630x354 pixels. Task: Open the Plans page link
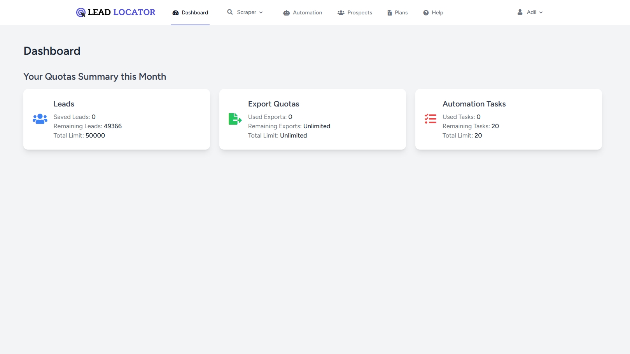(x=401, y=13)
